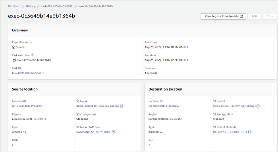Click the Stop button

[270, 16]
